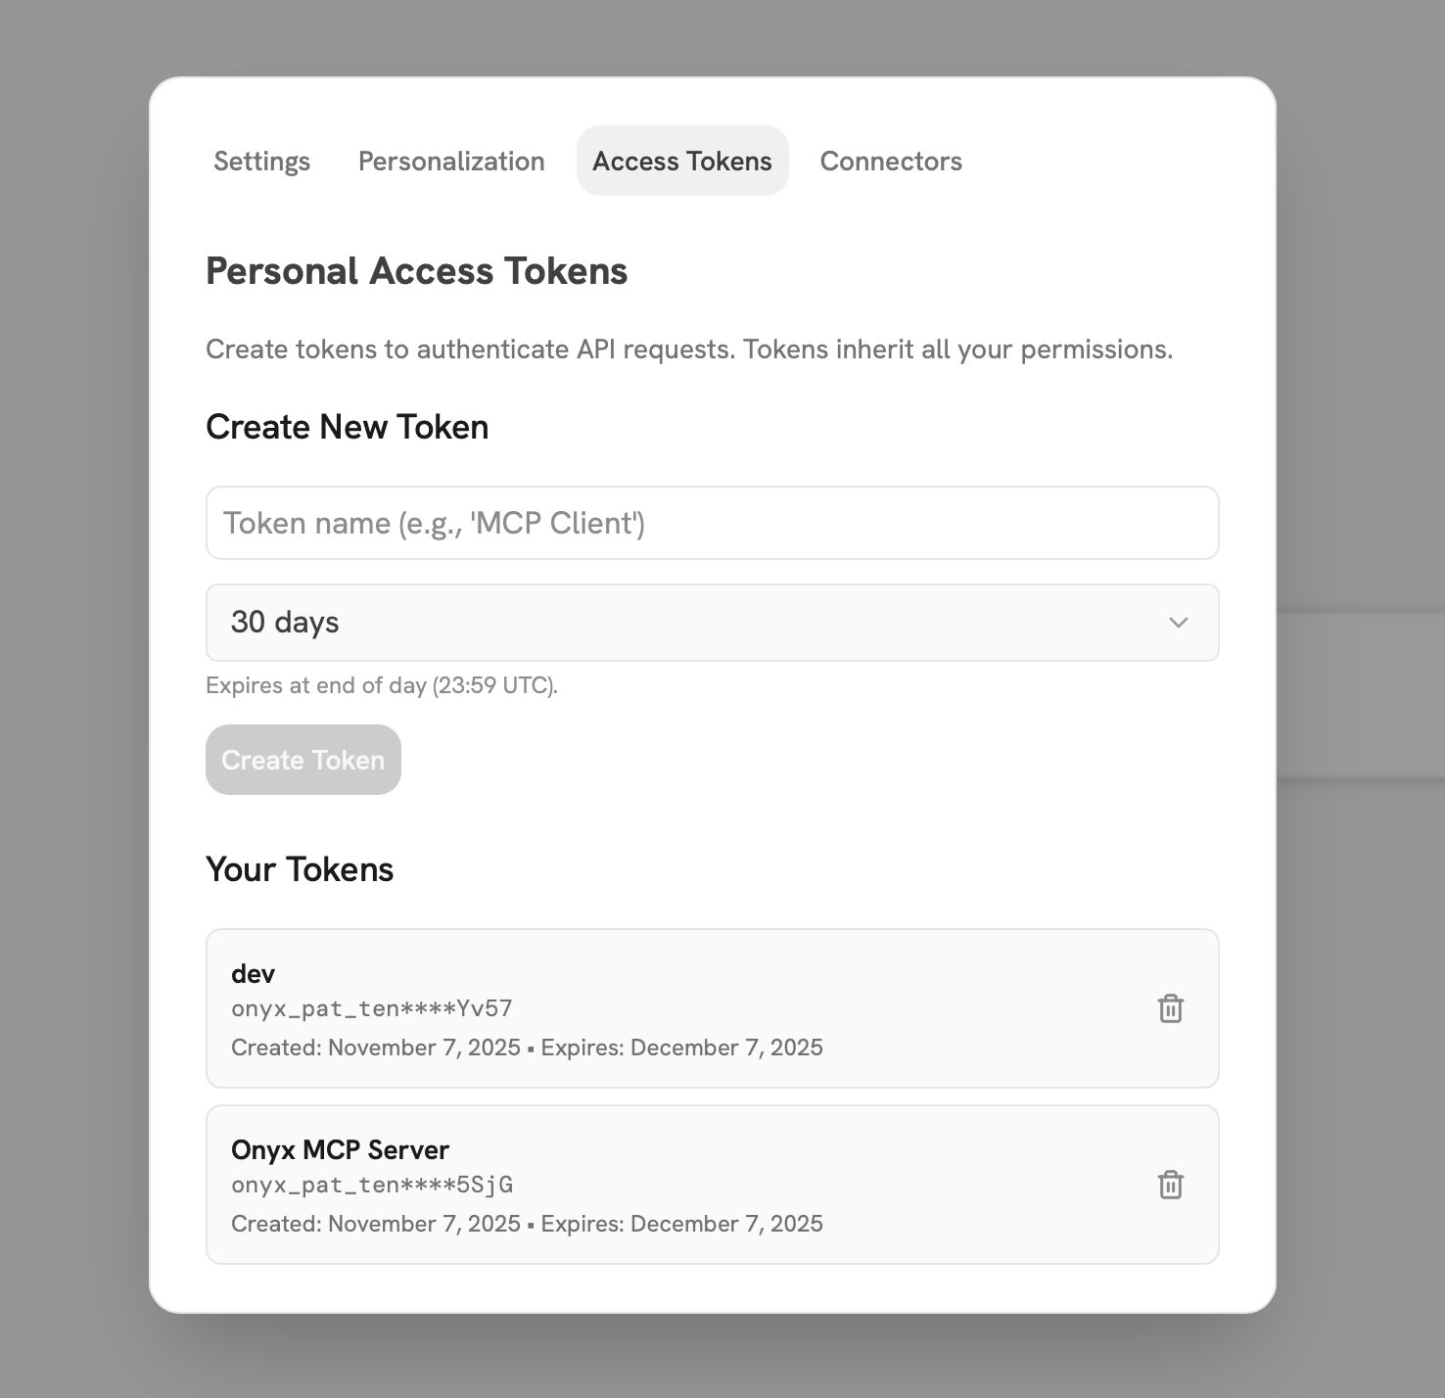Select the masked dev token value text
This screenshot has height=1398, width=1445.
click(x=371, y=1007)
